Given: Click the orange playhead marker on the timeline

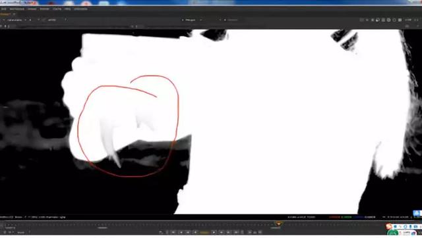Looking at the screenshot, I should pyautogui.click(x=278, y=223).
